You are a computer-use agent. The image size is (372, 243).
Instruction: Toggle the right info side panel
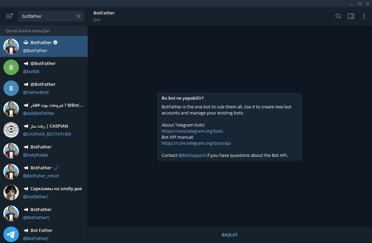(x=351, y=16)
